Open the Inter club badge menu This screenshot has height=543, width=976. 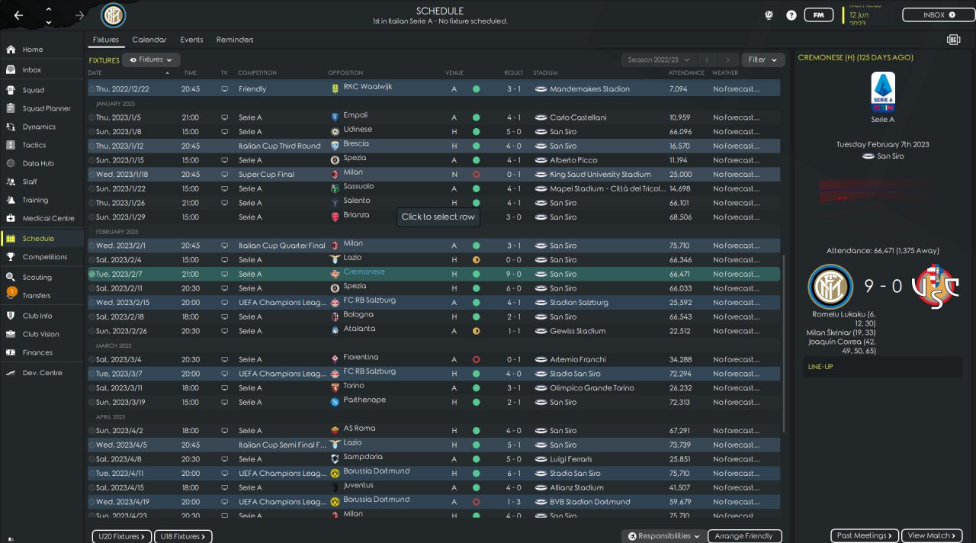click(x=114, y=15)
